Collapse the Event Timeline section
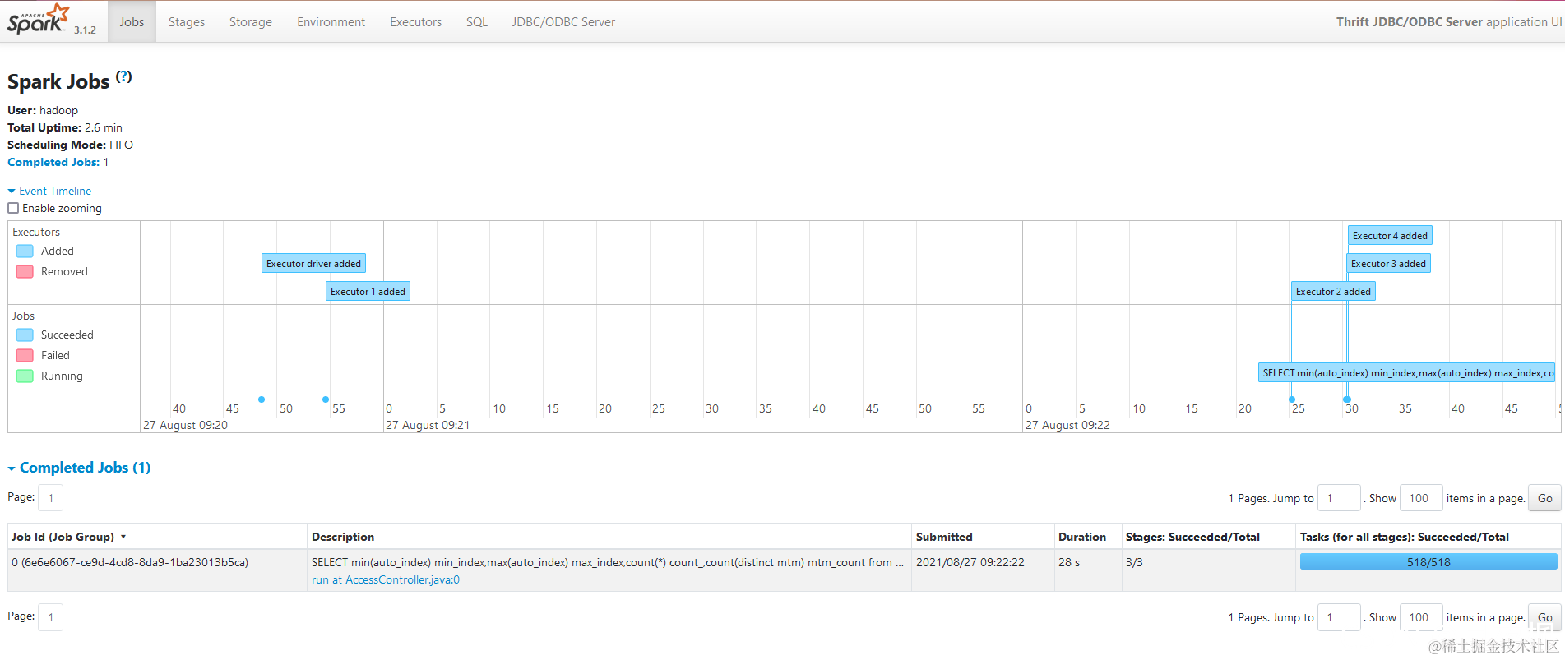This screenshot has width=1565, height=660. [x=49, y=191]
